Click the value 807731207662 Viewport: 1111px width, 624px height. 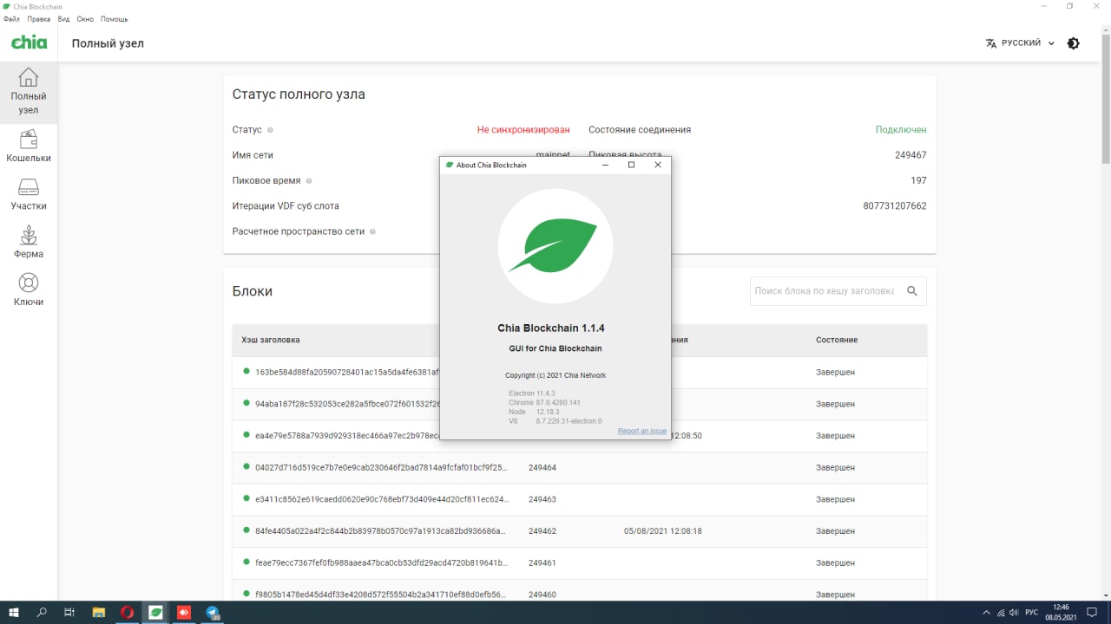pos(895,206)
